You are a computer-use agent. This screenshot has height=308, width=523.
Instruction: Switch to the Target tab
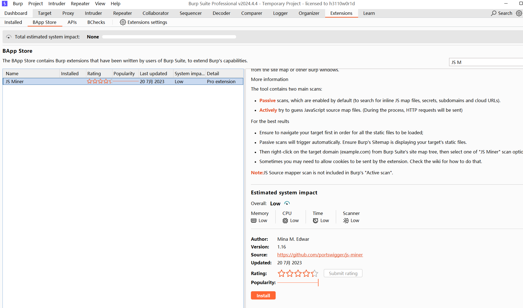pyautogui.click(x=45, y=13)
